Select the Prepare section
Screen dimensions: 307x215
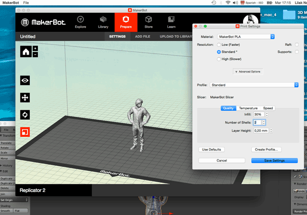[x=126, y=22]
